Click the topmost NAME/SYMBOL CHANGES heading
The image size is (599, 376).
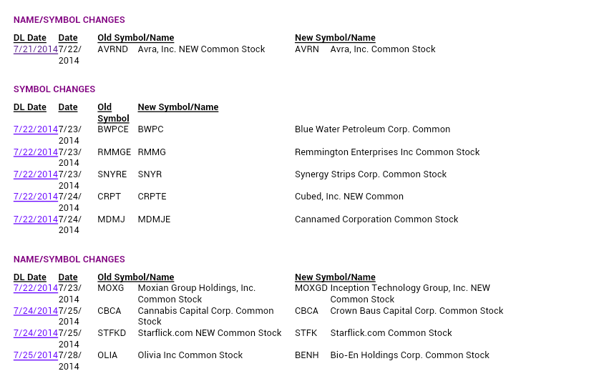coord(69,20)
